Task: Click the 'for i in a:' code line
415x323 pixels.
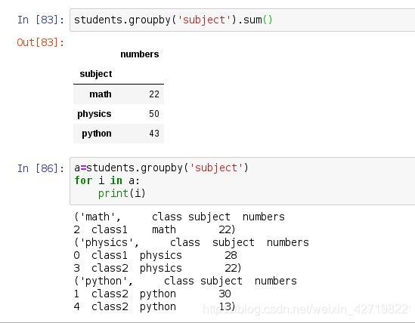Action: 107,181
